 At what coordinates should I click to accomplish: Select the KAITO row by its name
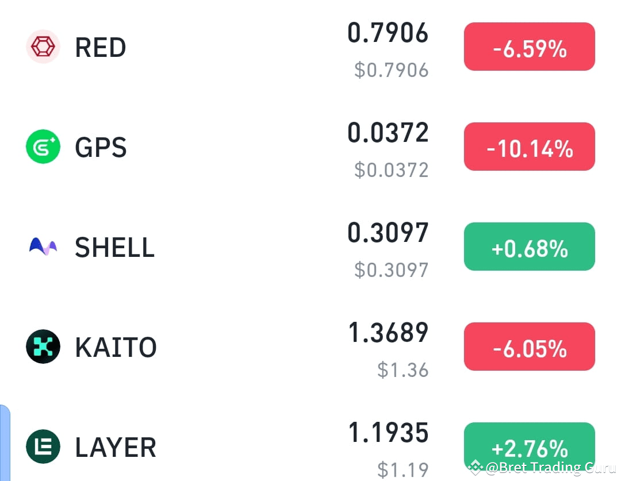tap(116, 346)
